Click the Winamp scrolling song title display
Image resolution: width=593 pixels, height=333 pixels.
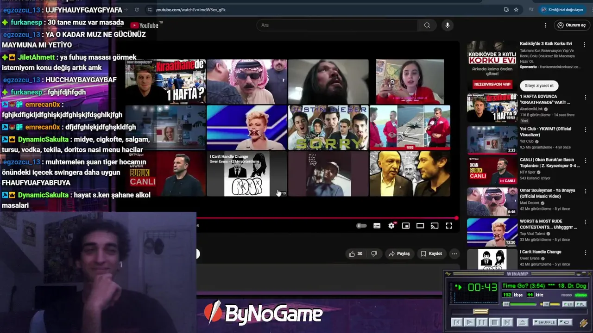(544, 286)
